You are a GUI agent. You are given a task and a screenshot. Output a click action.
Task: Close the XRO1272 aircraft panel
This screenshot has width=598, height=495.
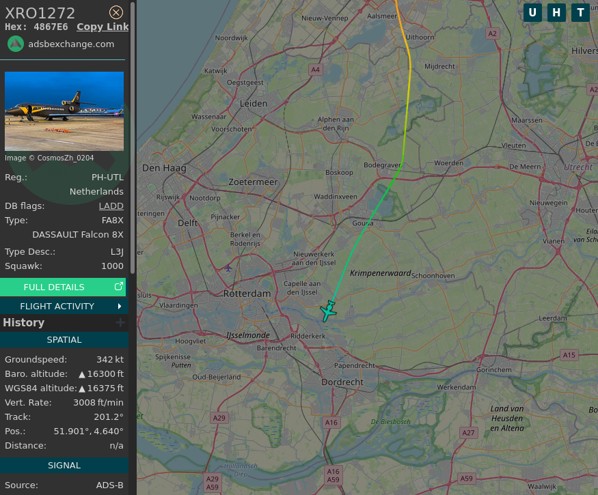[x=116, y=12]
